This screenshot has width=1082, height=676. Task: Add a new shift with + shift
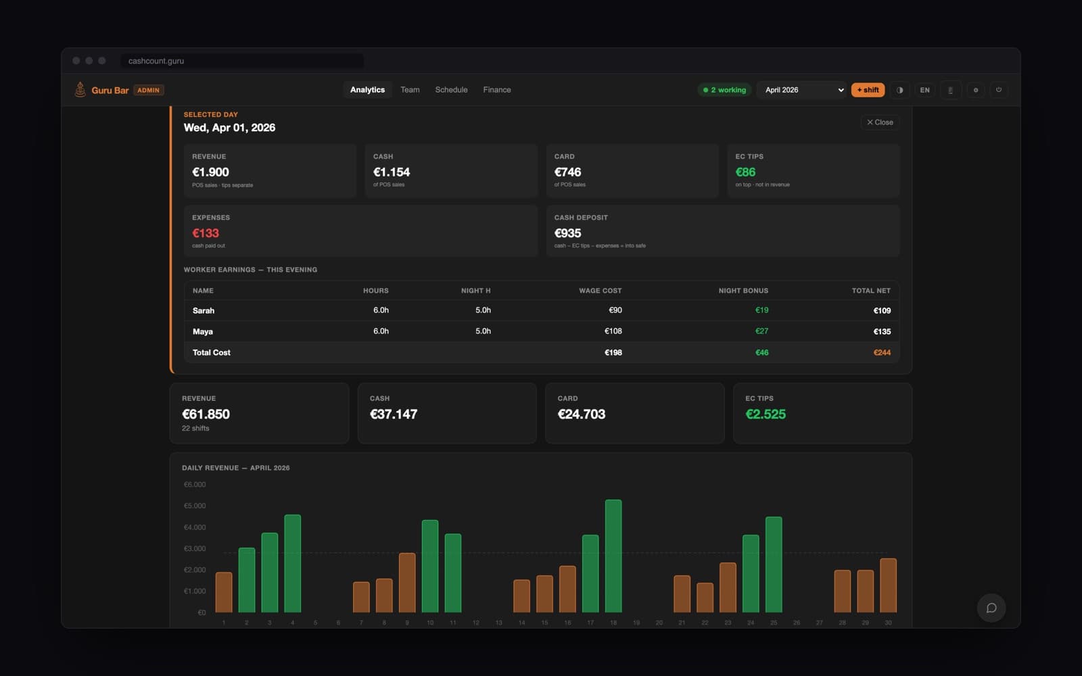[868, 90]
